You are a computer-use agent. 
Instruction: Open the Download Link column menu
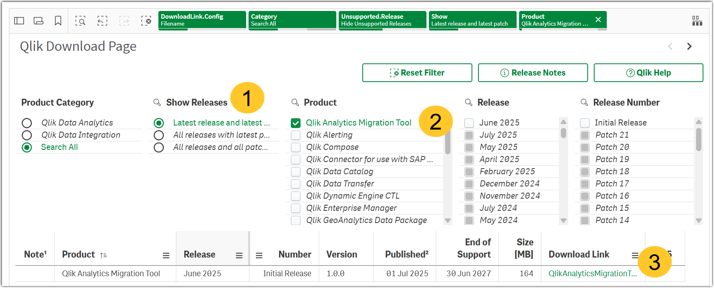[635, 255]
